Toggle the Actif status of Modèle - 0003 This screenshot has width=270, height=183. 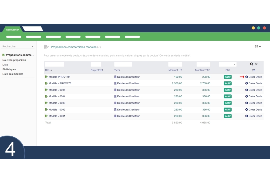pos(228,103)
